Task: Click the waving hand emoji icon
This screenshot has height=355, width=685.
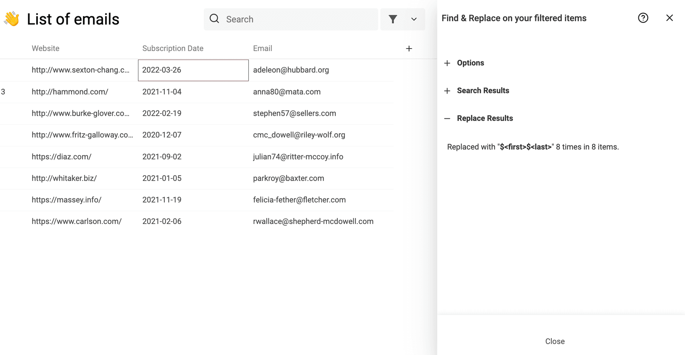Action: (12, 19)
